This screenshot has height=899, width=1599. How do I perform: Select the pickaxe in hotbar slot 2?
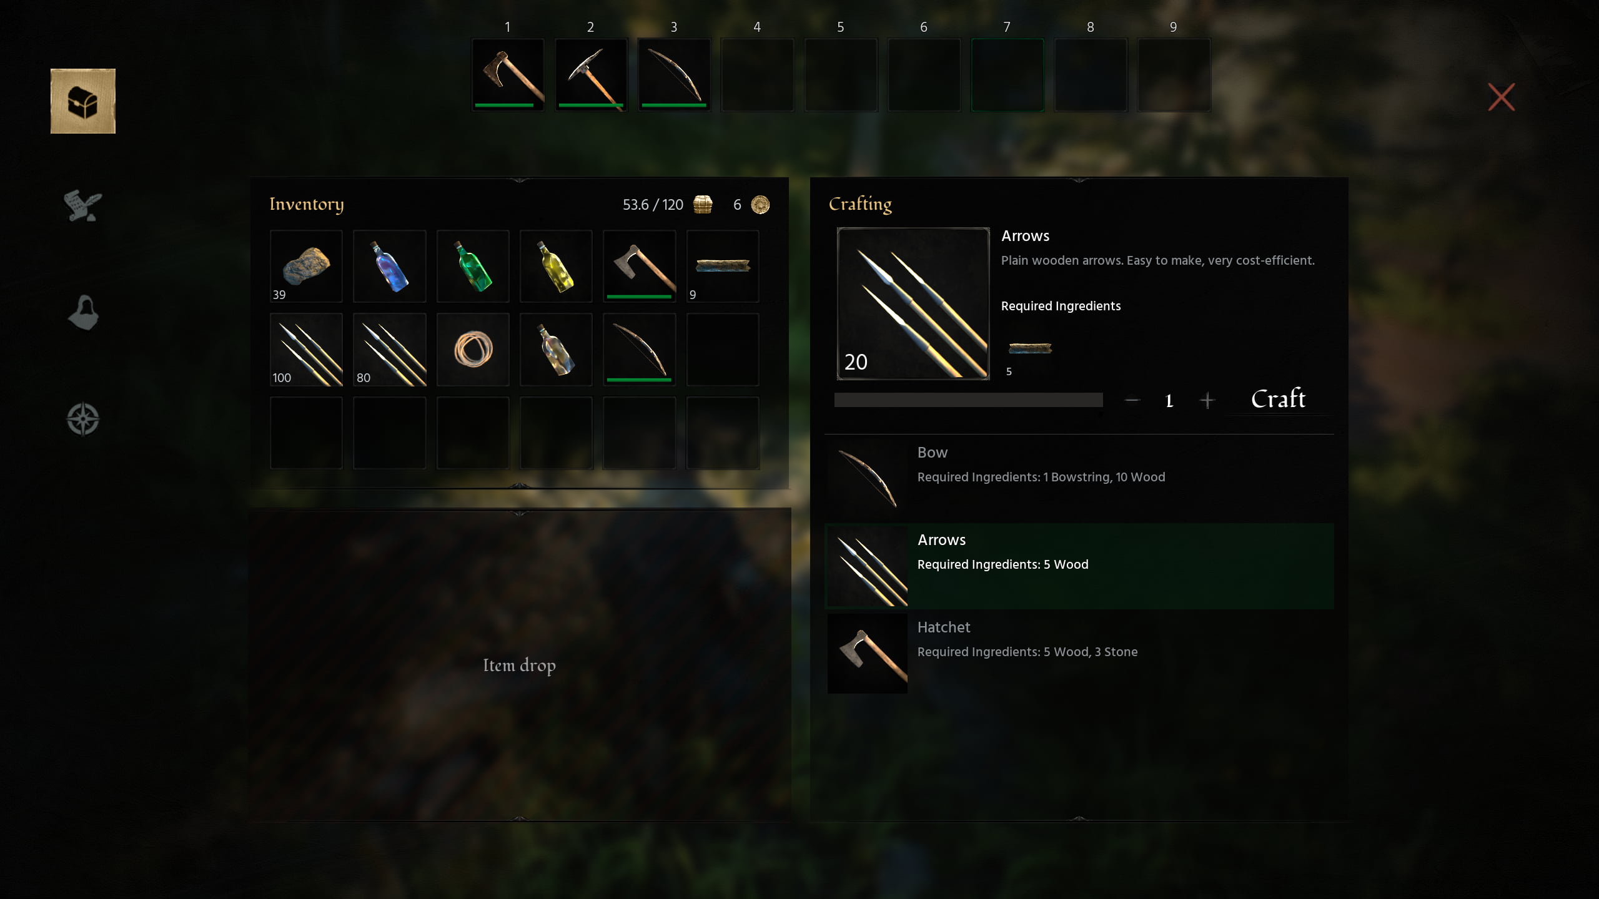[591, 75]
